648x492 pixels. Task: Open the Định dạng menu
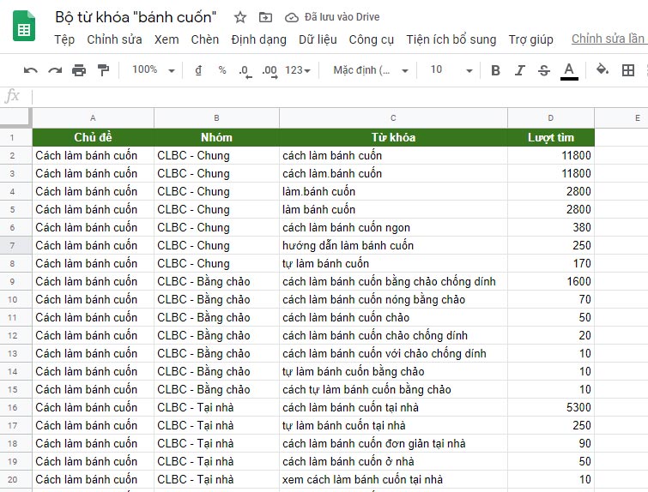pyautogui.click(x=258, y=39)
